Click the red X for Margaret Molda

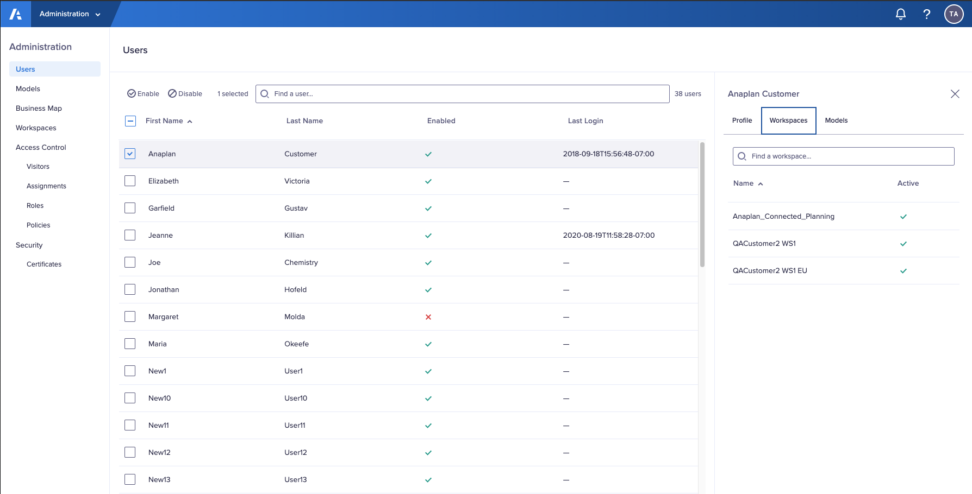[428, 317]
